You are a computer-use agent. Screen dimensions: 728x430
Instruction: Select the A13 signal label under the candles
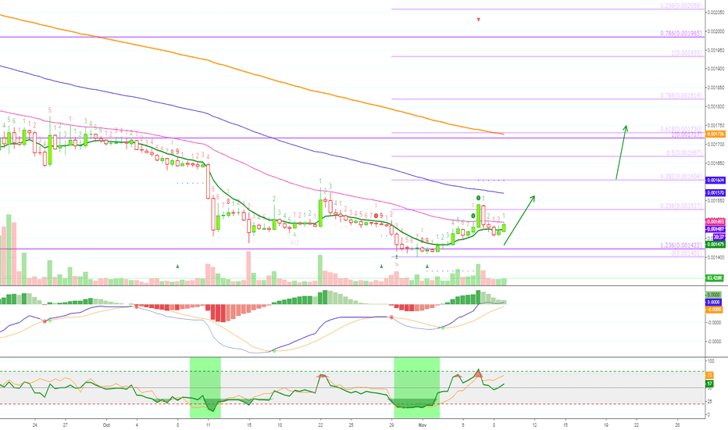[294, 242]
